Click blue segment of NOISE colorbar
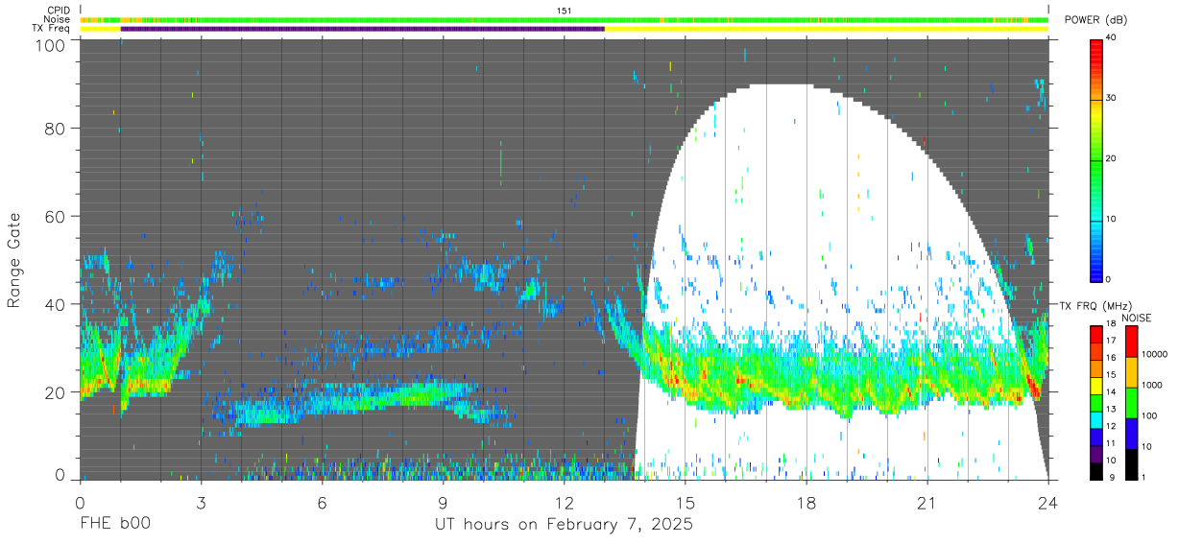The image size is (1179, 544). point(1132,433)
